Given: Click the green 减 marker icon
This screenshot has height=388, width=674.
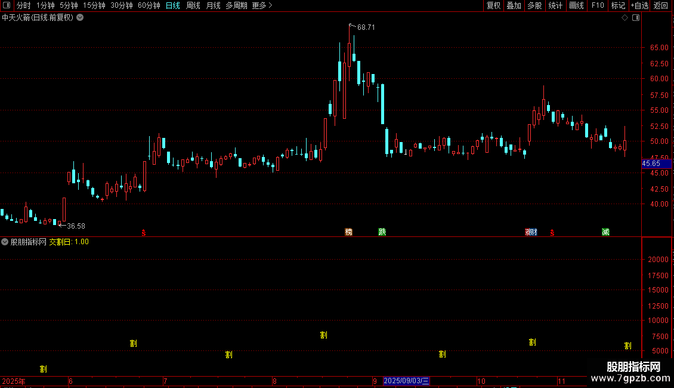Looking at the screenshot, I should [605, 232].
